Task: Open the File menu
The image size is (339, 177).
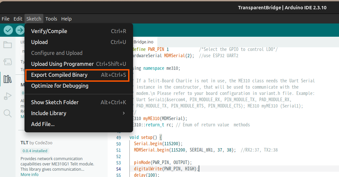Action: point(5,19)
